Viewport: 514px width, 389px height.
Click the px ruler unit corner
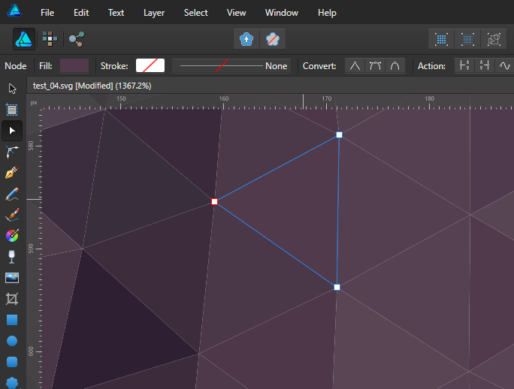pyautogui.click(x=34, y=103)
